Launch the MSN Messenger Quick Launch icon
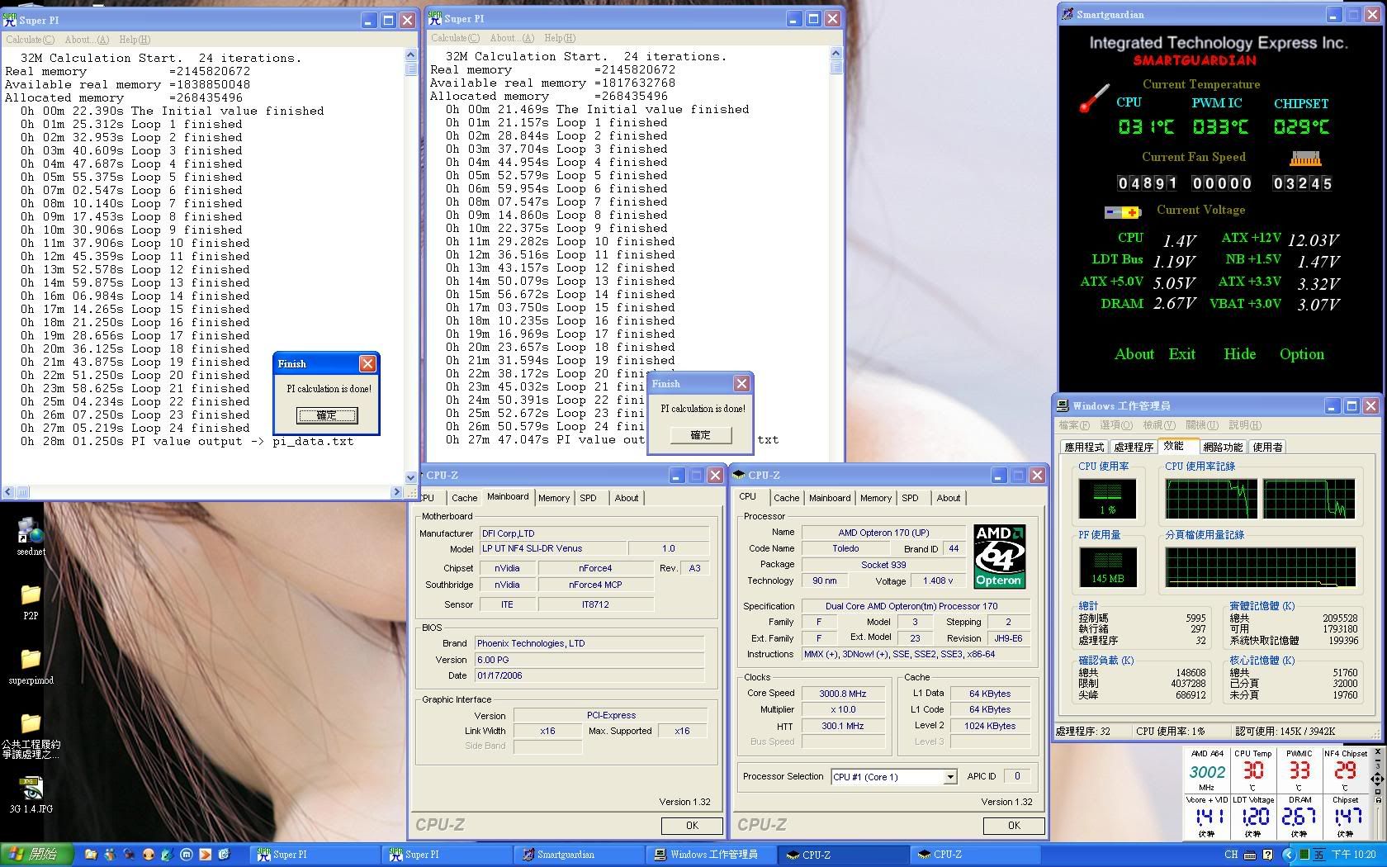 [x=110, y=855]
